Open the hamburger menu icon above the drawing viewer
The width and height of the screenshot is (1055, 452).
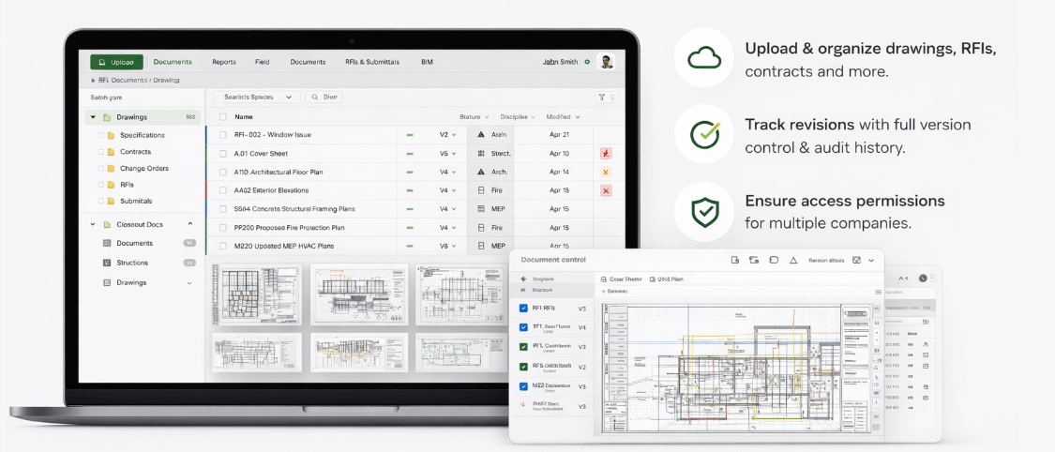[x=878, y=292]
